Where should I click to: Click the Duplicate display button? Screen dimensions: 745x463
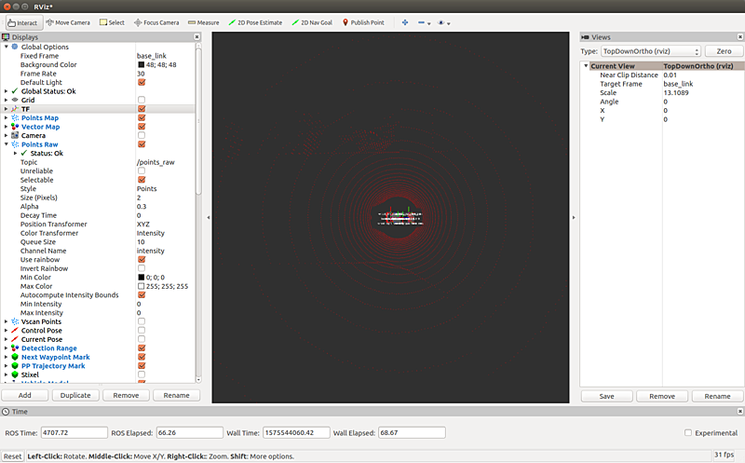click(x=75, y=396)
